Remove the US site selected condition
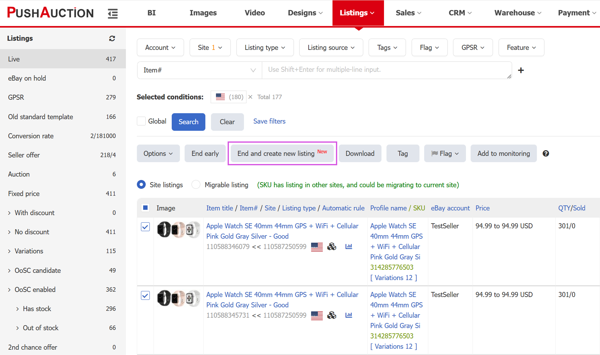Image resolution: width=600 pixels, height=355 pixels. click(250, 97)
